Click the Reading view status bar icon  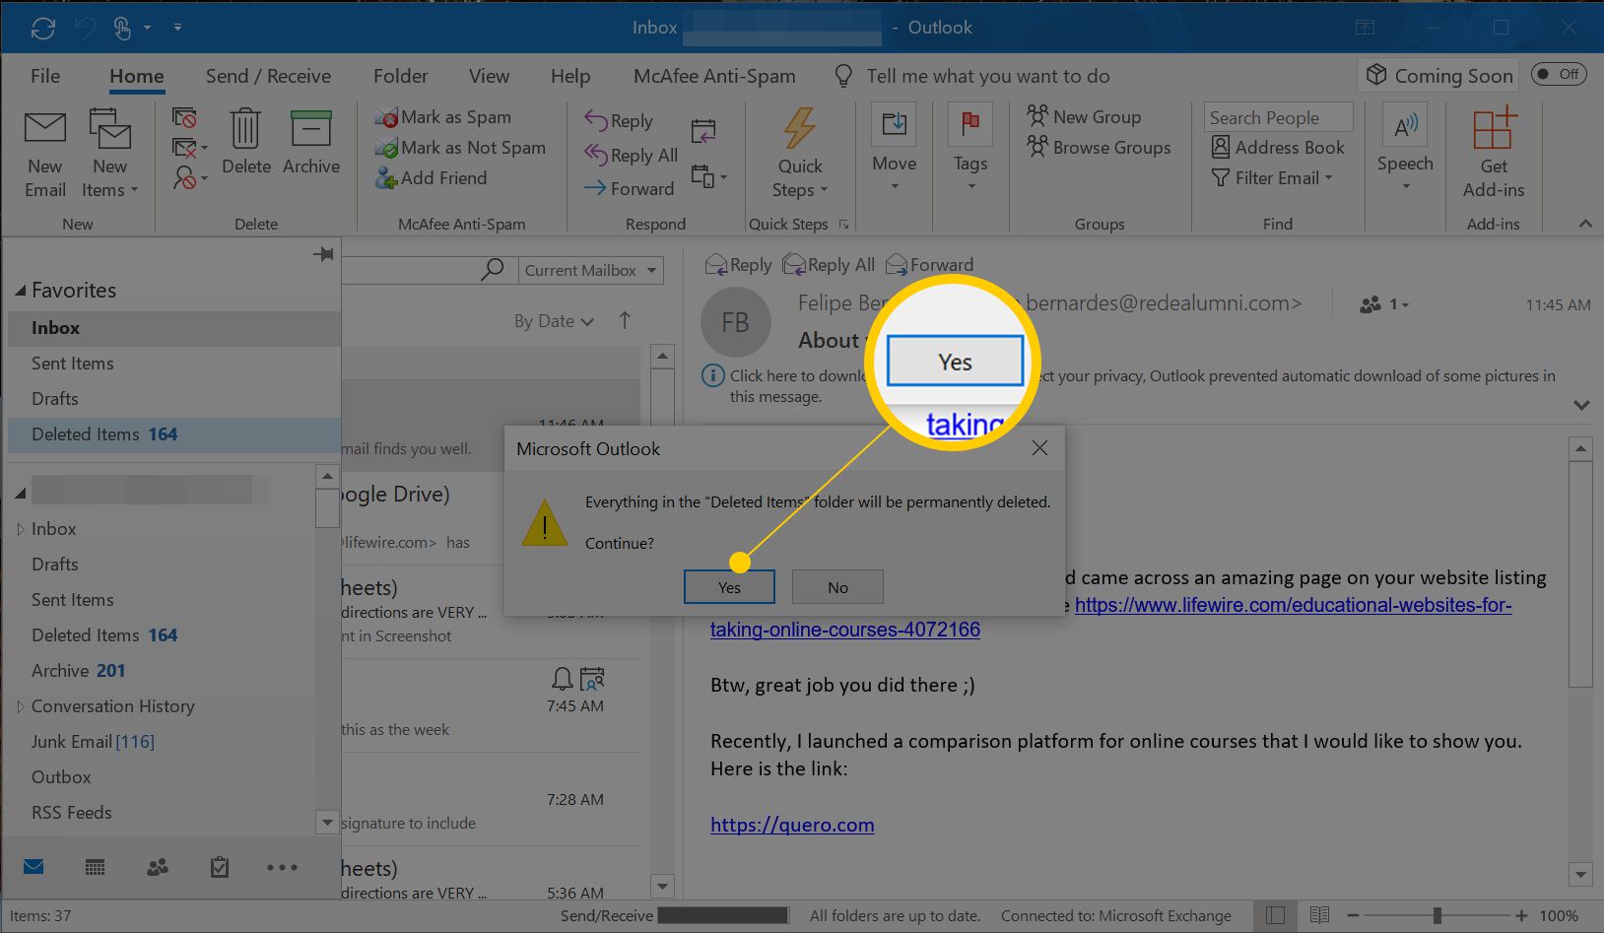[x=1319, y=915]
